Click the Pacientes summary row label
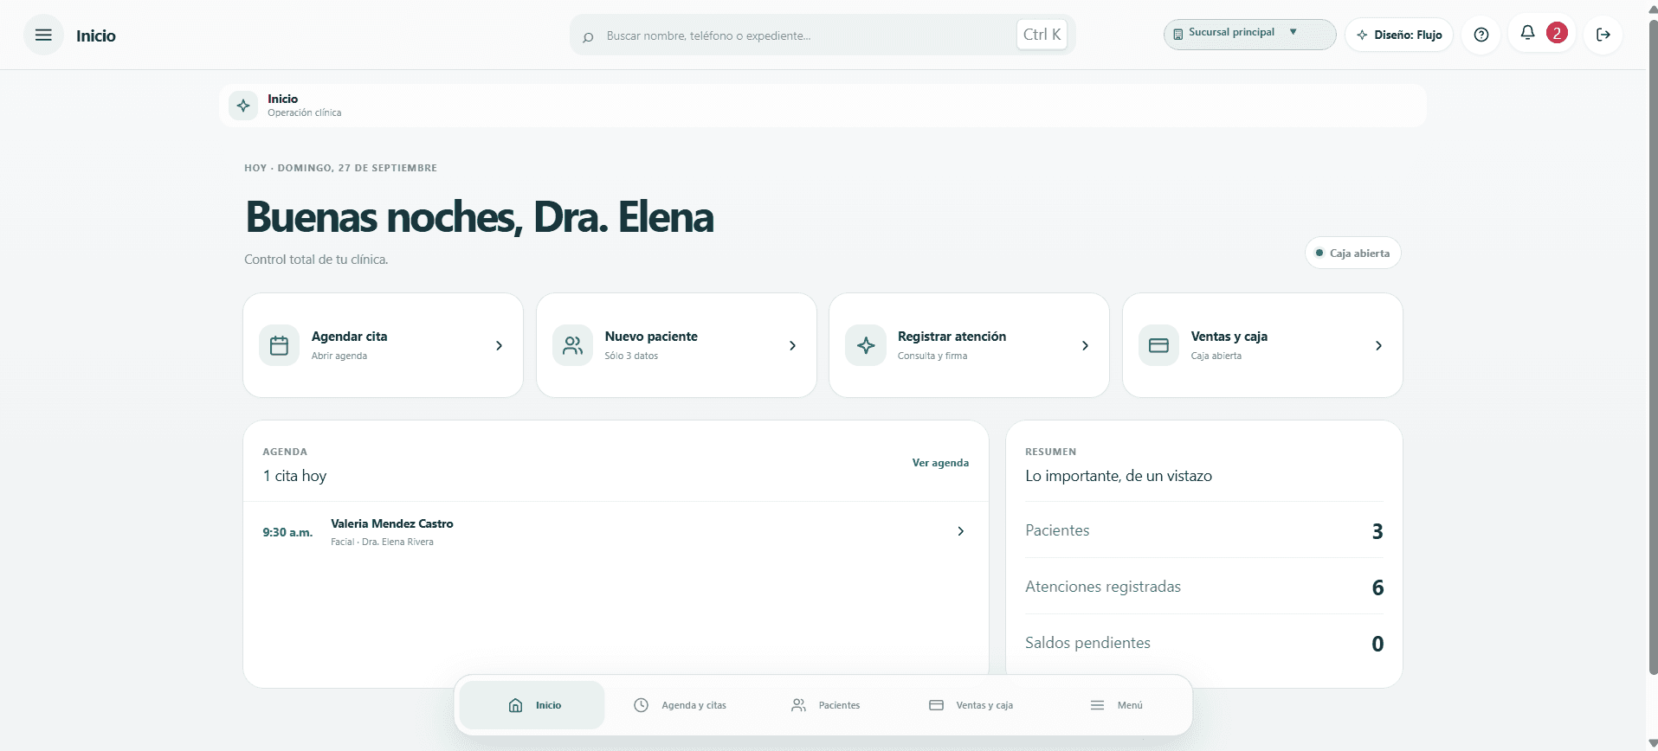This screenshot has width=1658, height=751. [x=1057, y=530]
